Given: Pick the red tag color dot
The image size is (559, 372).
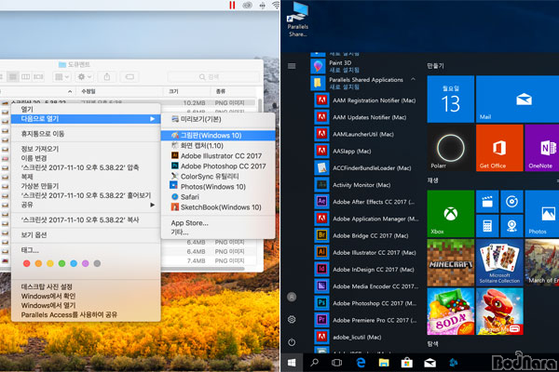Looking at the screenshot, I should click(26, 263).
